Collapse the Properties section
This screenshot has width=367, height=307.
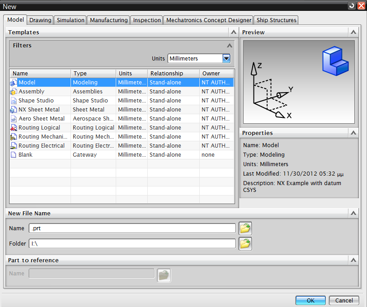coord(353,133)
